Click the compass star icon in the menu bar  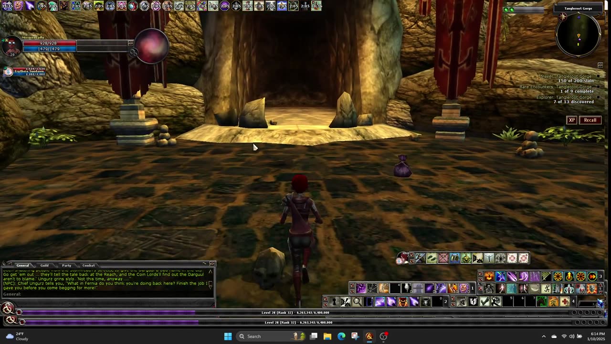(x=501, y=258)
